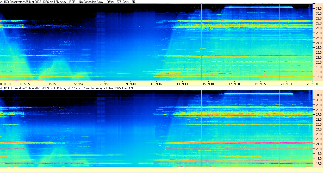The height and width of the screenshot is (173, 323).
Task: Select the 00:00:01 time axis label
Action: pos(6,84)
